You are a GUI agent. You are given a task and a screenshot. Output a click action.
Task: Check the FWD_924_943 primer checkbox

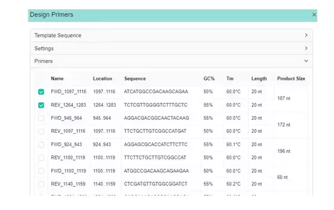pos(41,145)
